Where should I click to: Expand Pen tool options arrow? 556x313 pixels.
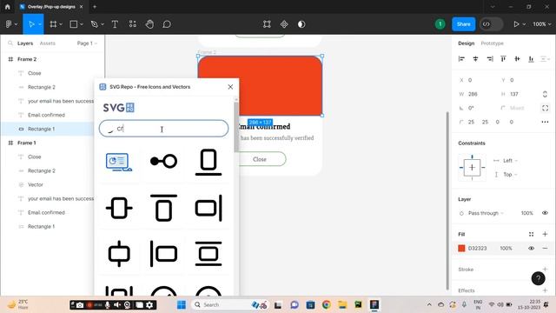tap(103, 24)
